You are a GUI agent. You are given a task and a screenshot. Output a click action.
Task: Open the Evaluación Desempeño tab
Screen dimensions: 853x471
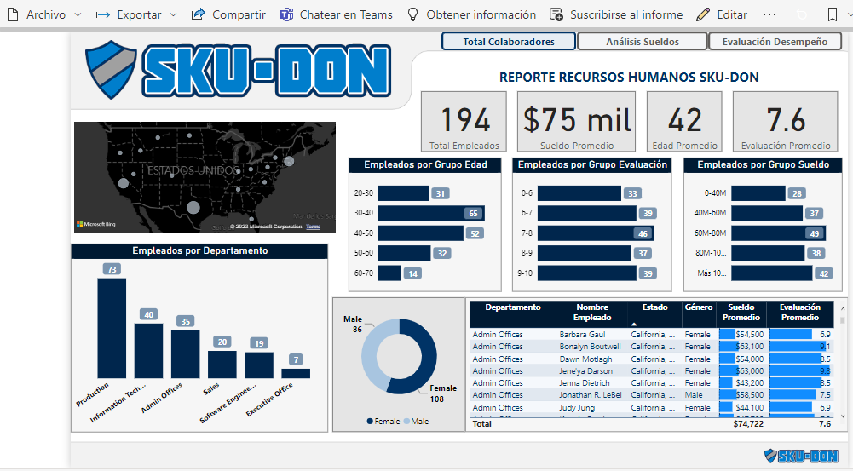pyautogui.click(x=775, y=41)
